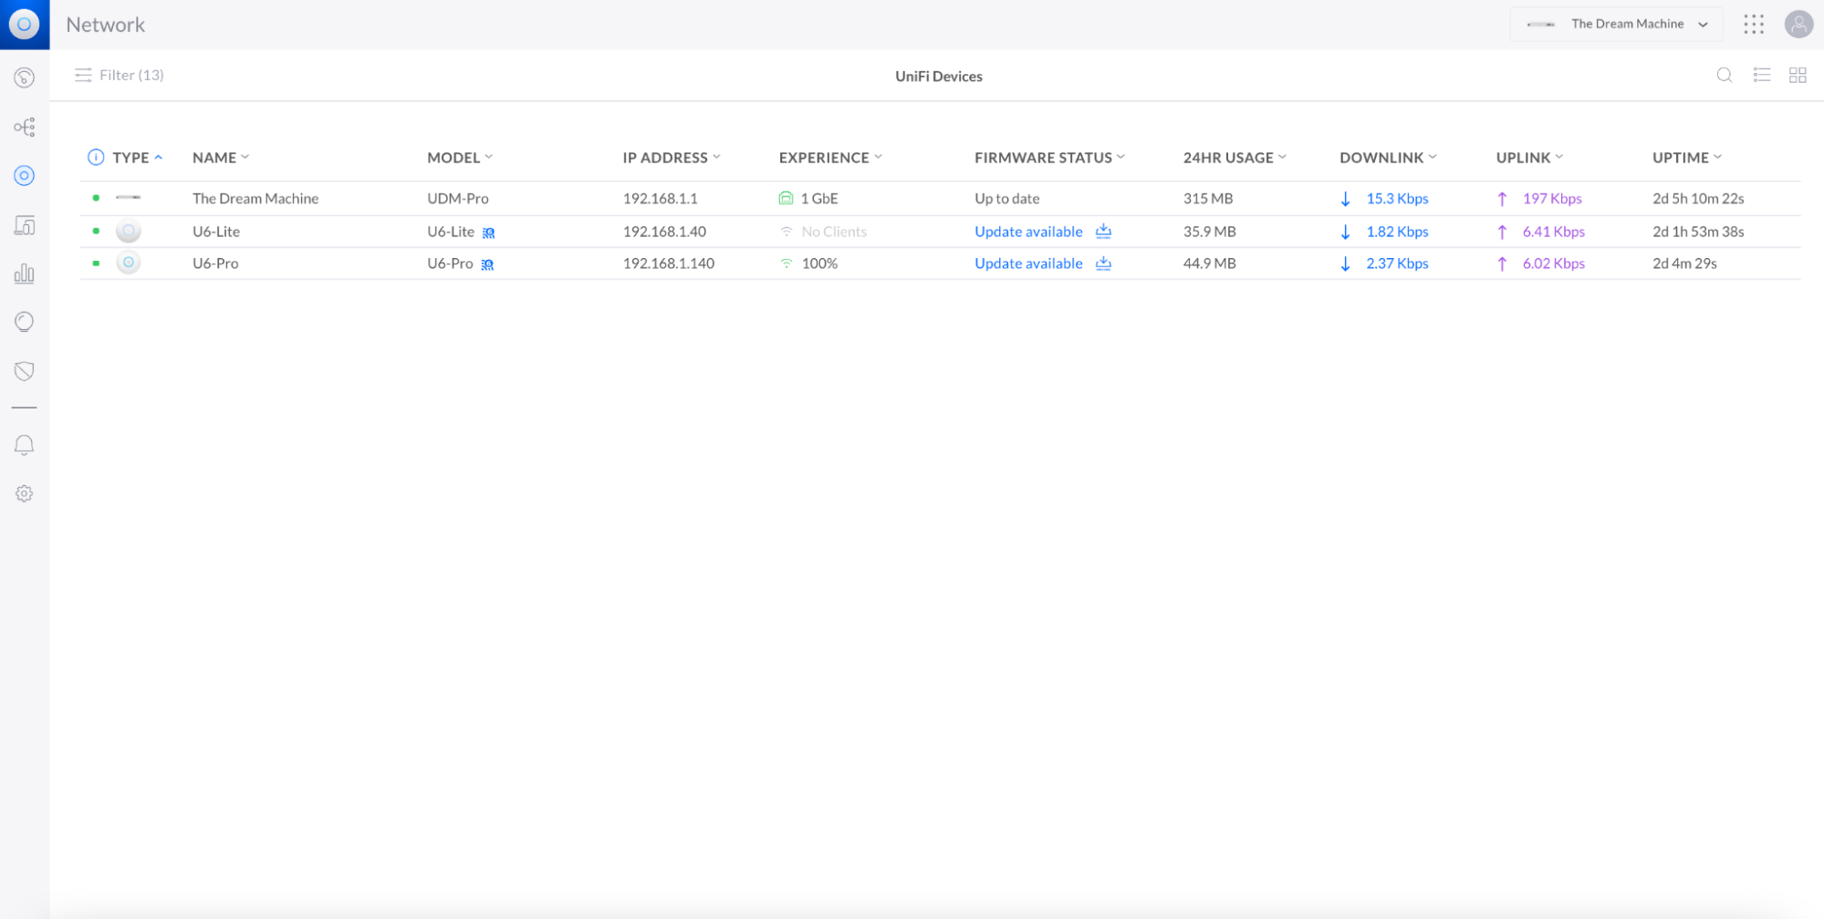Click the U6-Pro firmware download icon
1824x920 pixels.
[1103, 263]
